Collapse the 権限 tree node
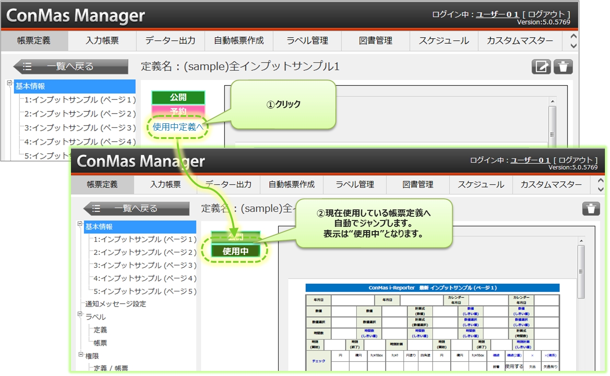 point(80,353)
